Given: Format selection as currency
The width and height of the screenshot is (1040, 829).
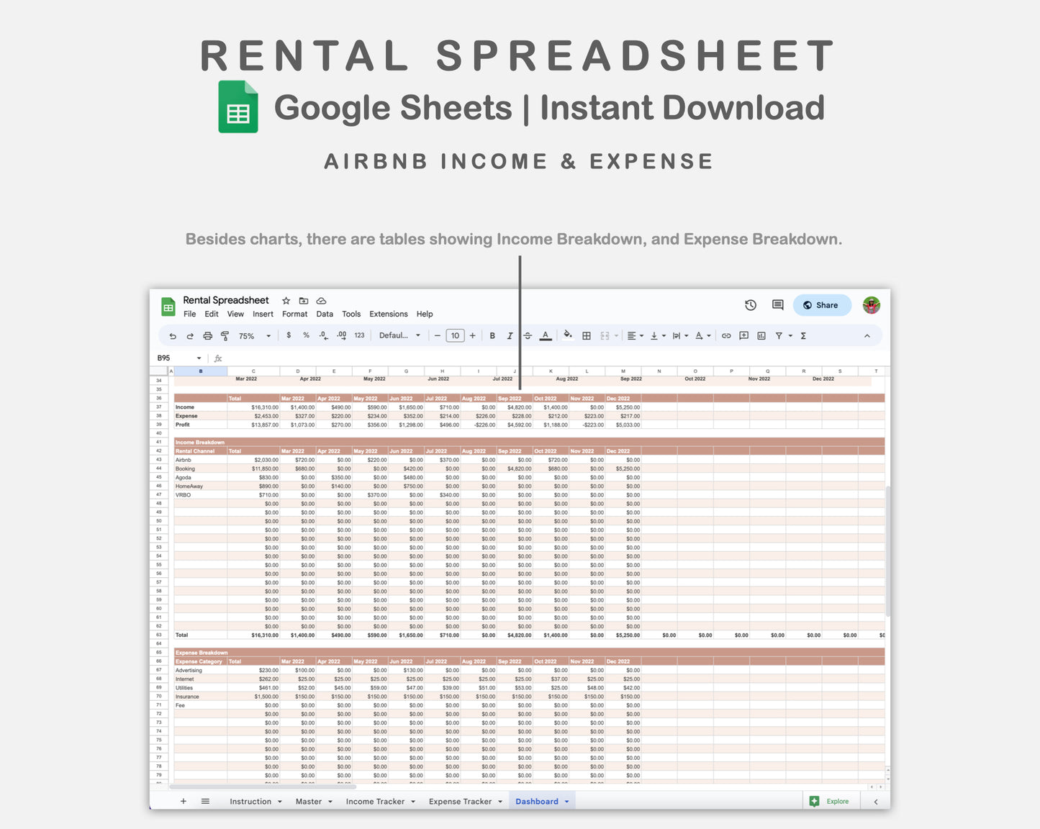Looking at the screenshot, I should tap(289, 335).
